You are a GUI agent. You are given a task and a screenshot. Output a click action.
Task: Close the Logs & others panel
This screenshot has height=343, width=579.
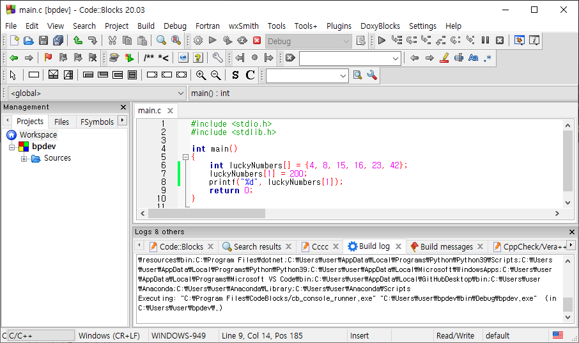click(572, 232)
